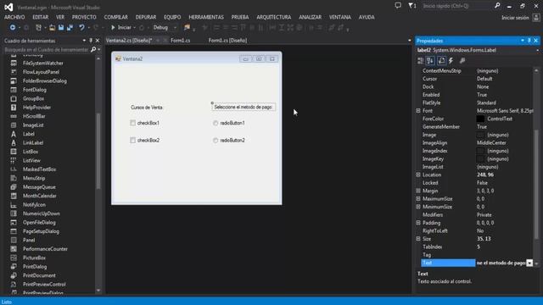
Task: Click the Categorized view icon in Propiedades
Action: (421, 61)
